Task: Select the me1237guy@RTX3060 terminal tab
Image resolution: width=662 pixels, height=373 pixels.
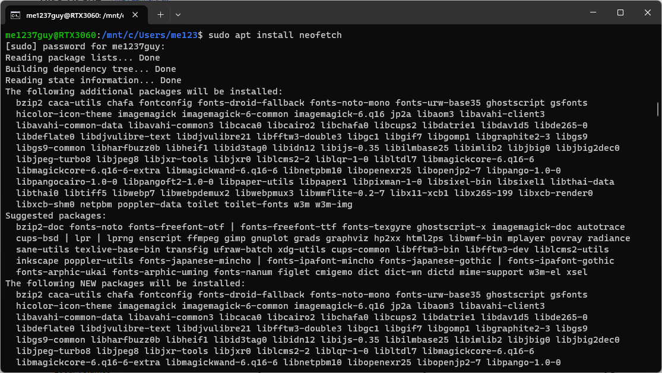Action: point(77,15)
